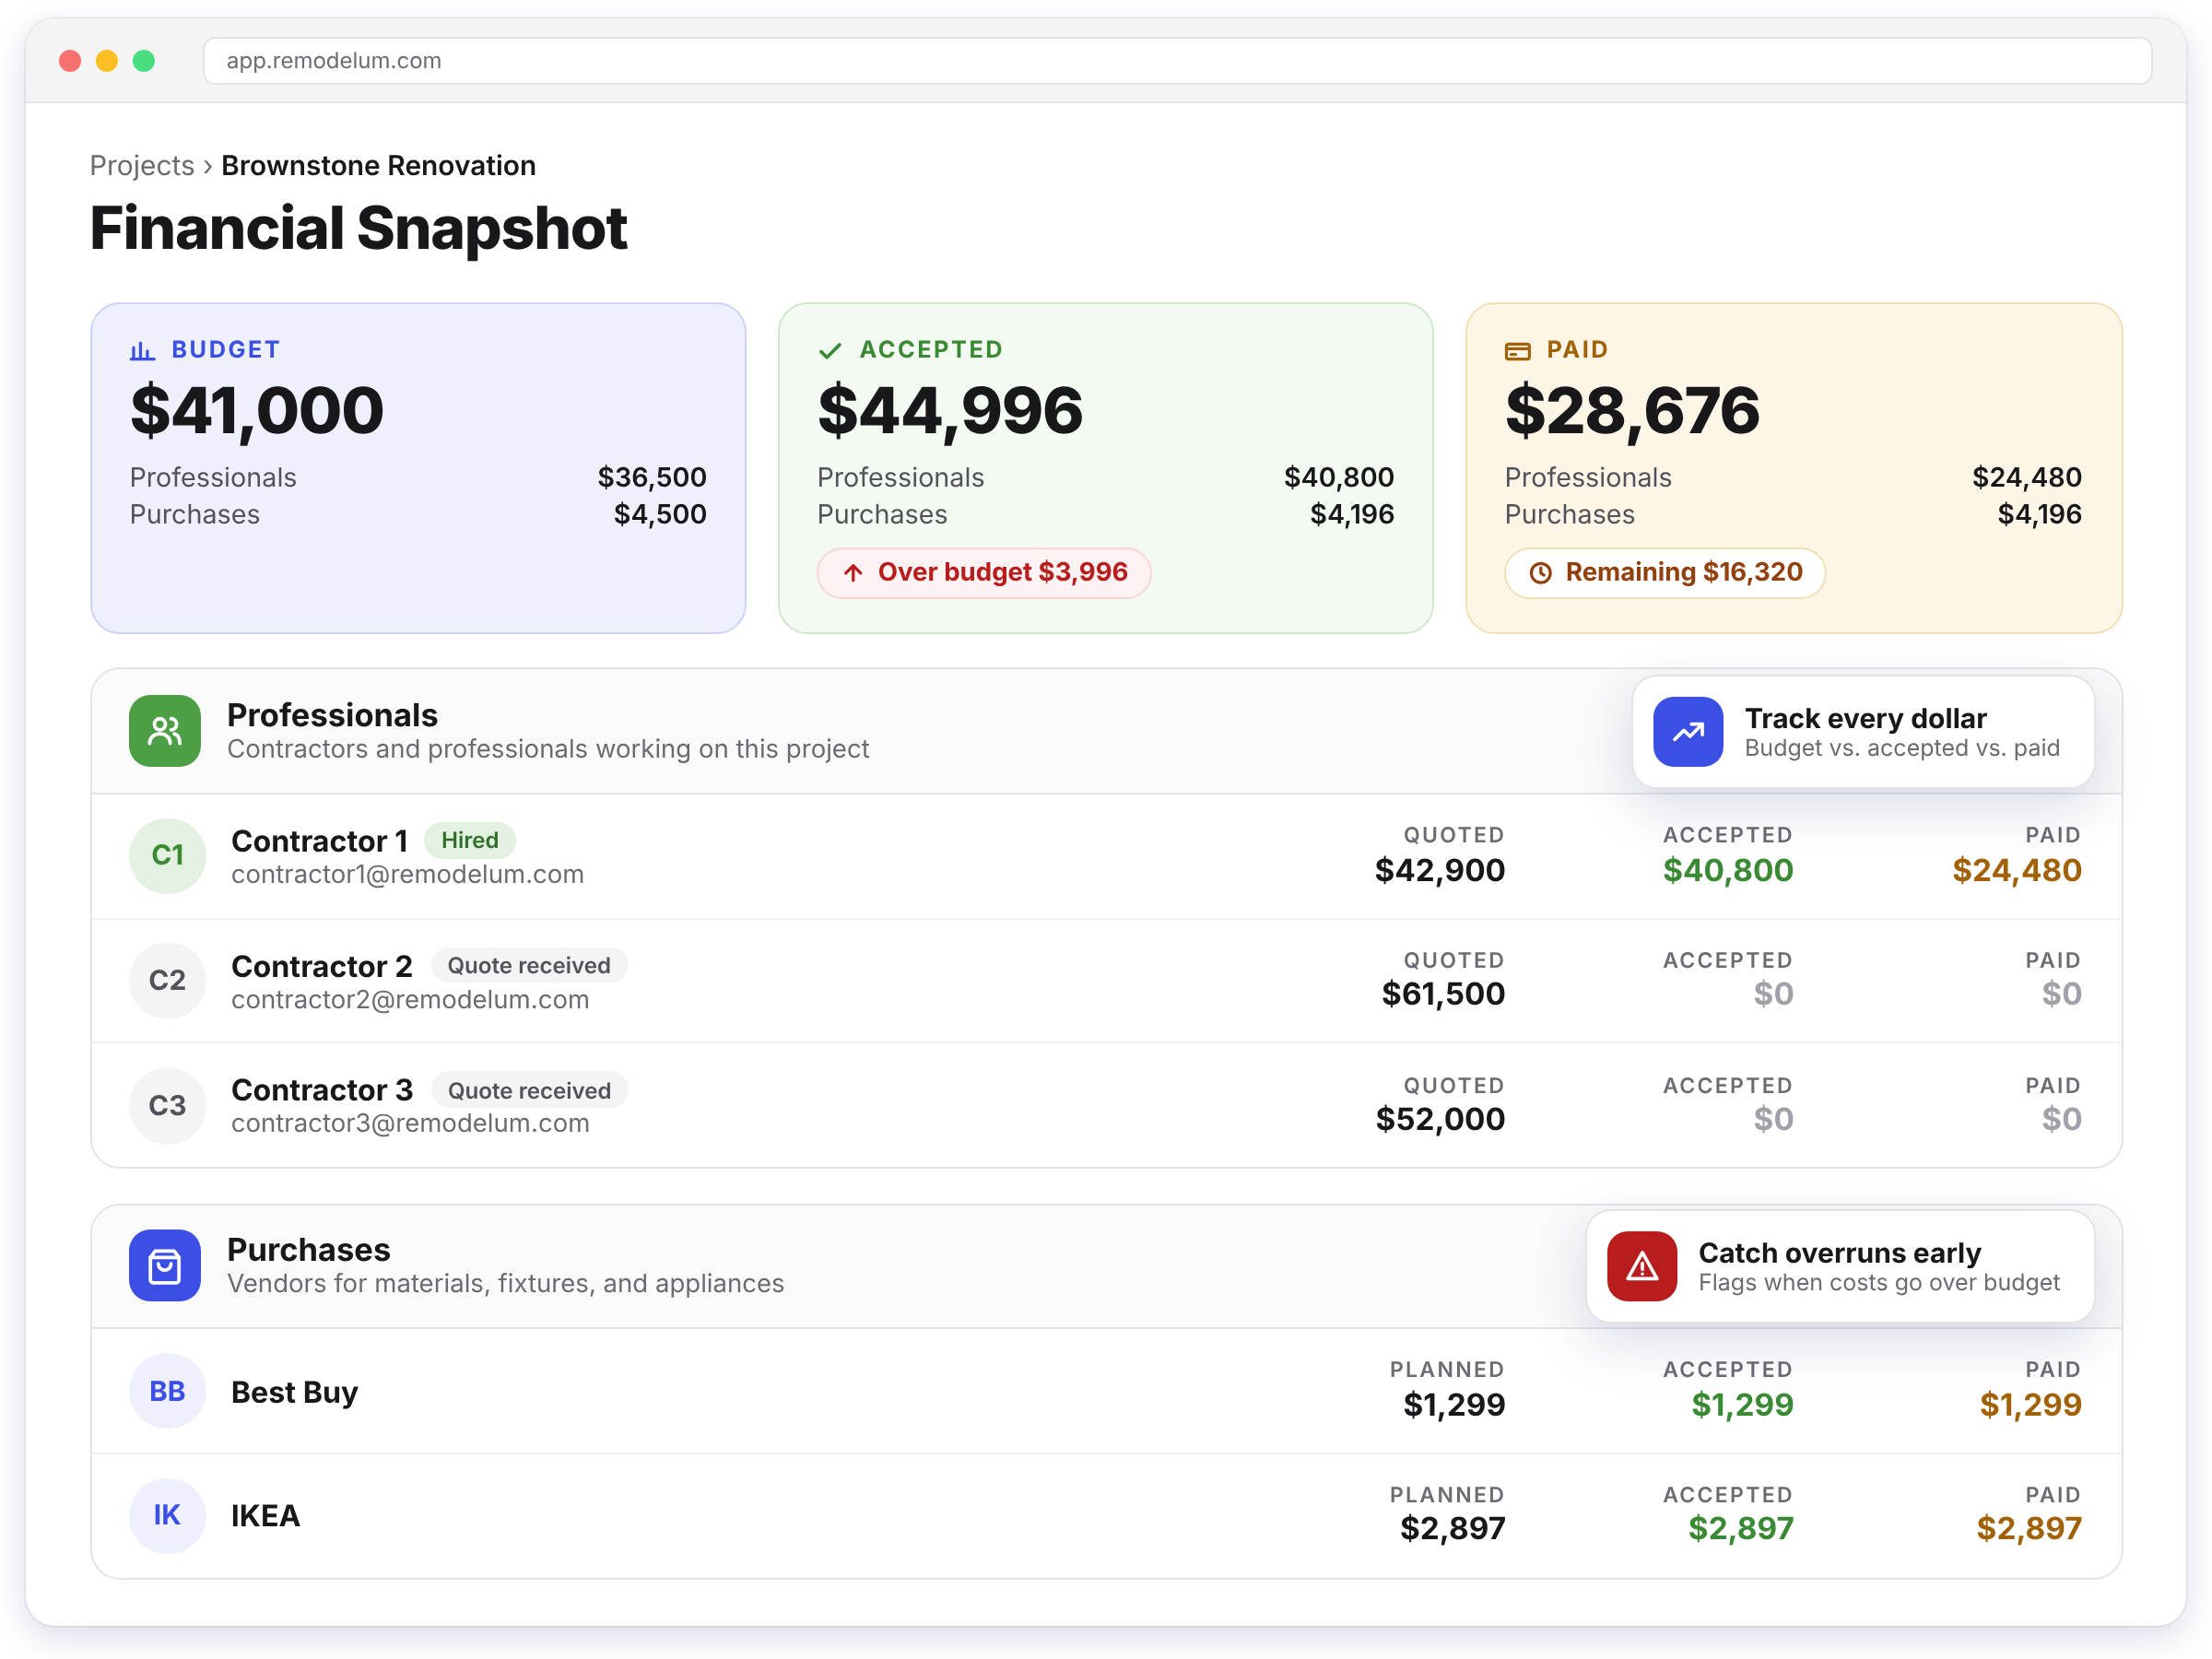Click the Over budget $3,996 badge
The width and height of the screenshot is (2212, 1659).
coord(984,573)
